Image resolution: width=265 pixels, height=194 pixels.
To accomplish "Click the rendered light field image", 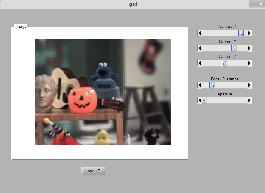I will click(x=103, y=92).
